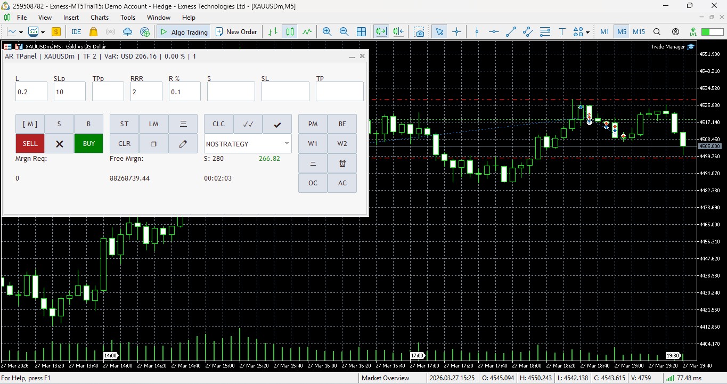The width and height of the screenshot is (727, 384).
Task: Select the Text annotation tool
Action: [x=562, y=31]
